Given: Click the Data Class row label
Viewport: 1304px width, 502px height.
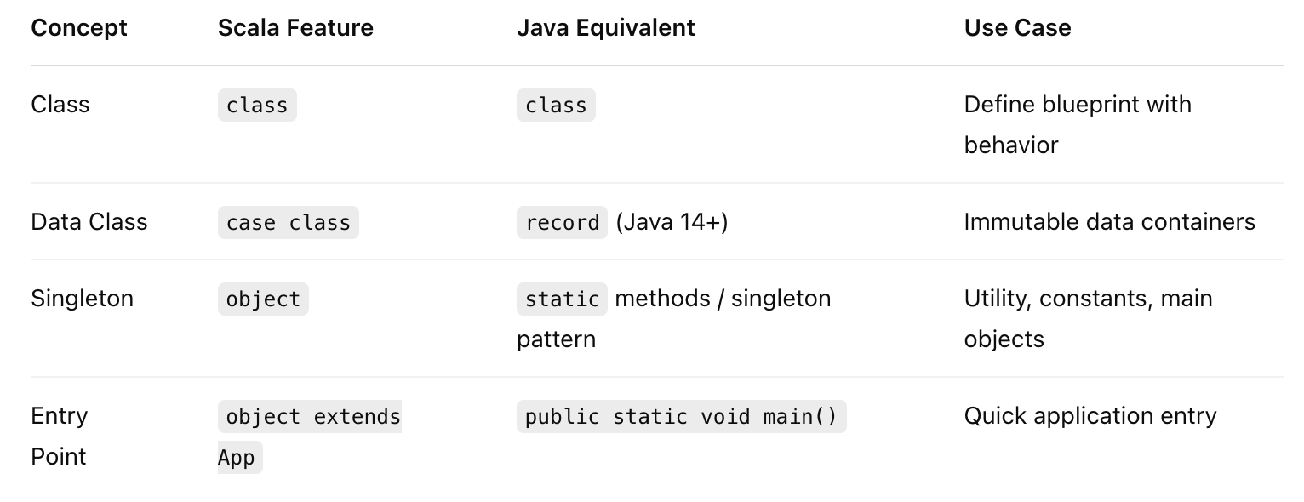Looking at the screenshot, I should point(89,222).
